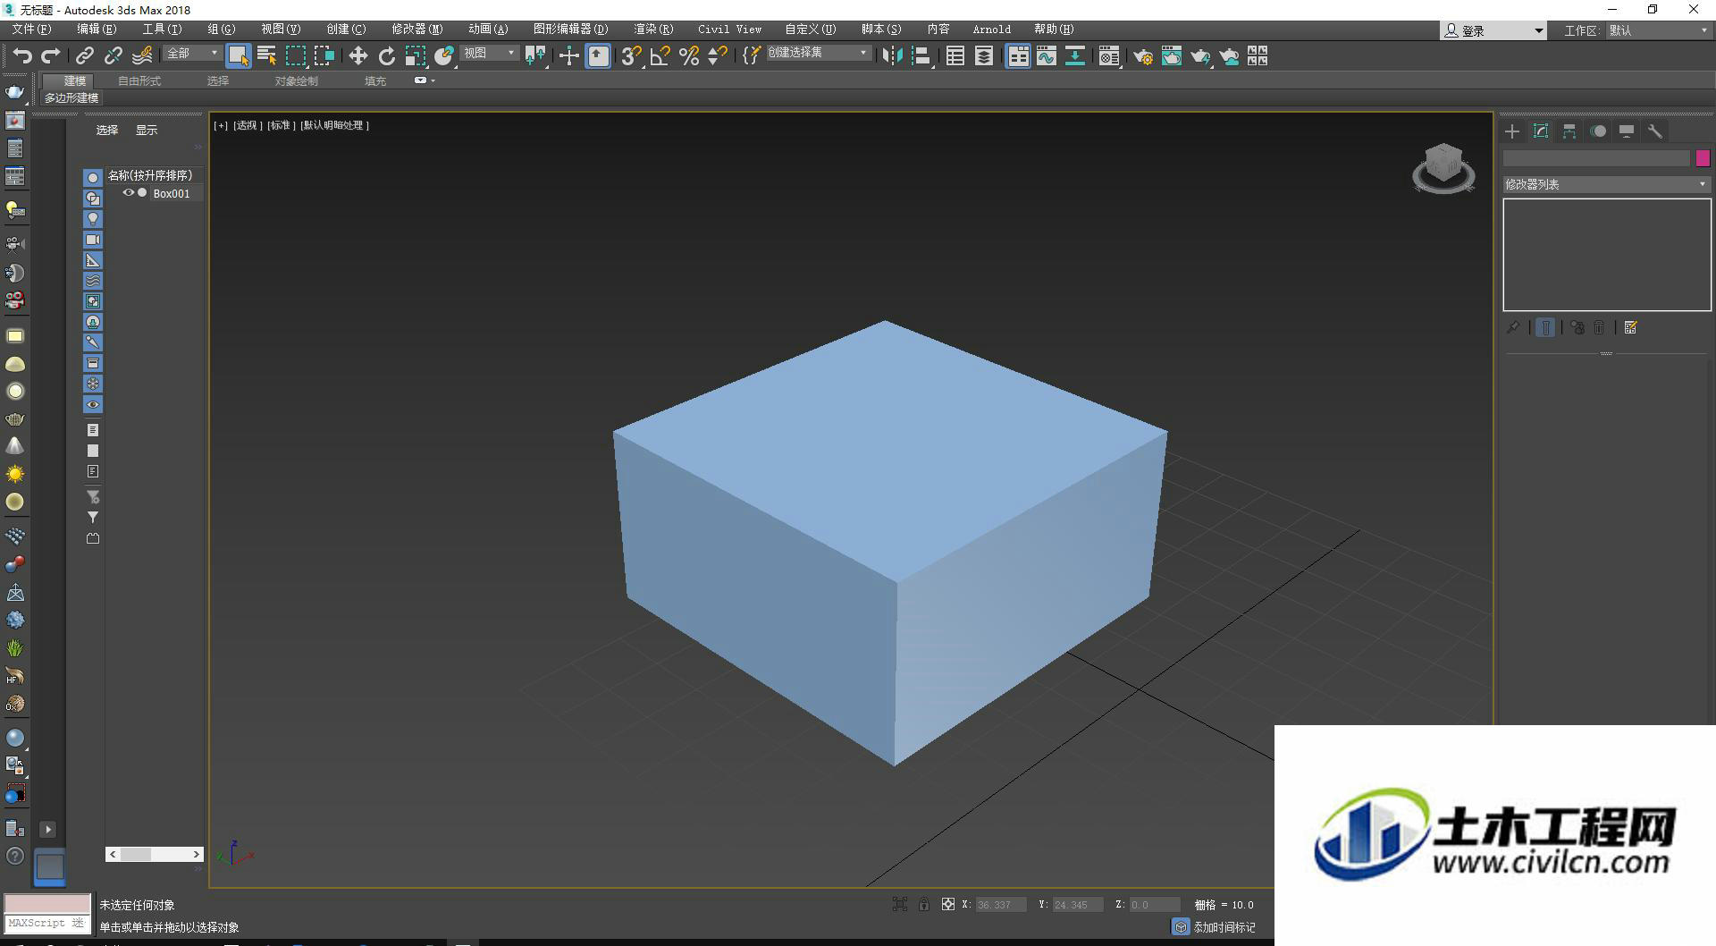
Task: Activate the Select and Place tool
Action: [444, 56]
